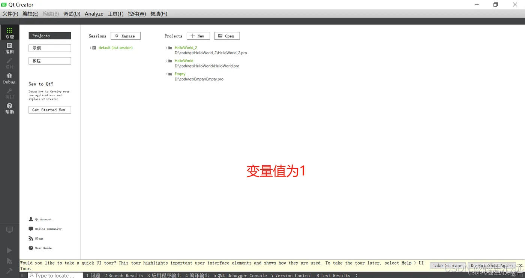Click the Open project button

(x=227, y=36)
